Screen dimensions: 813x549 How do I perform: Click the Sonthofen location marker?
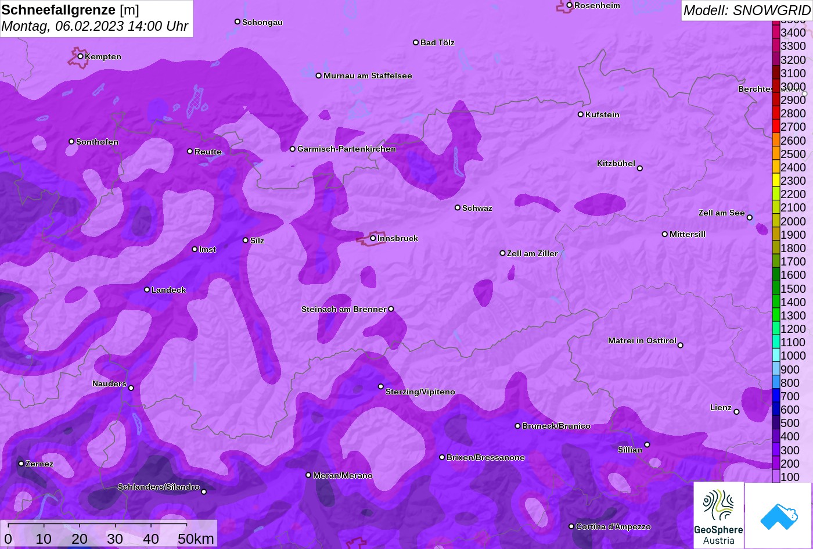[71, 142]
